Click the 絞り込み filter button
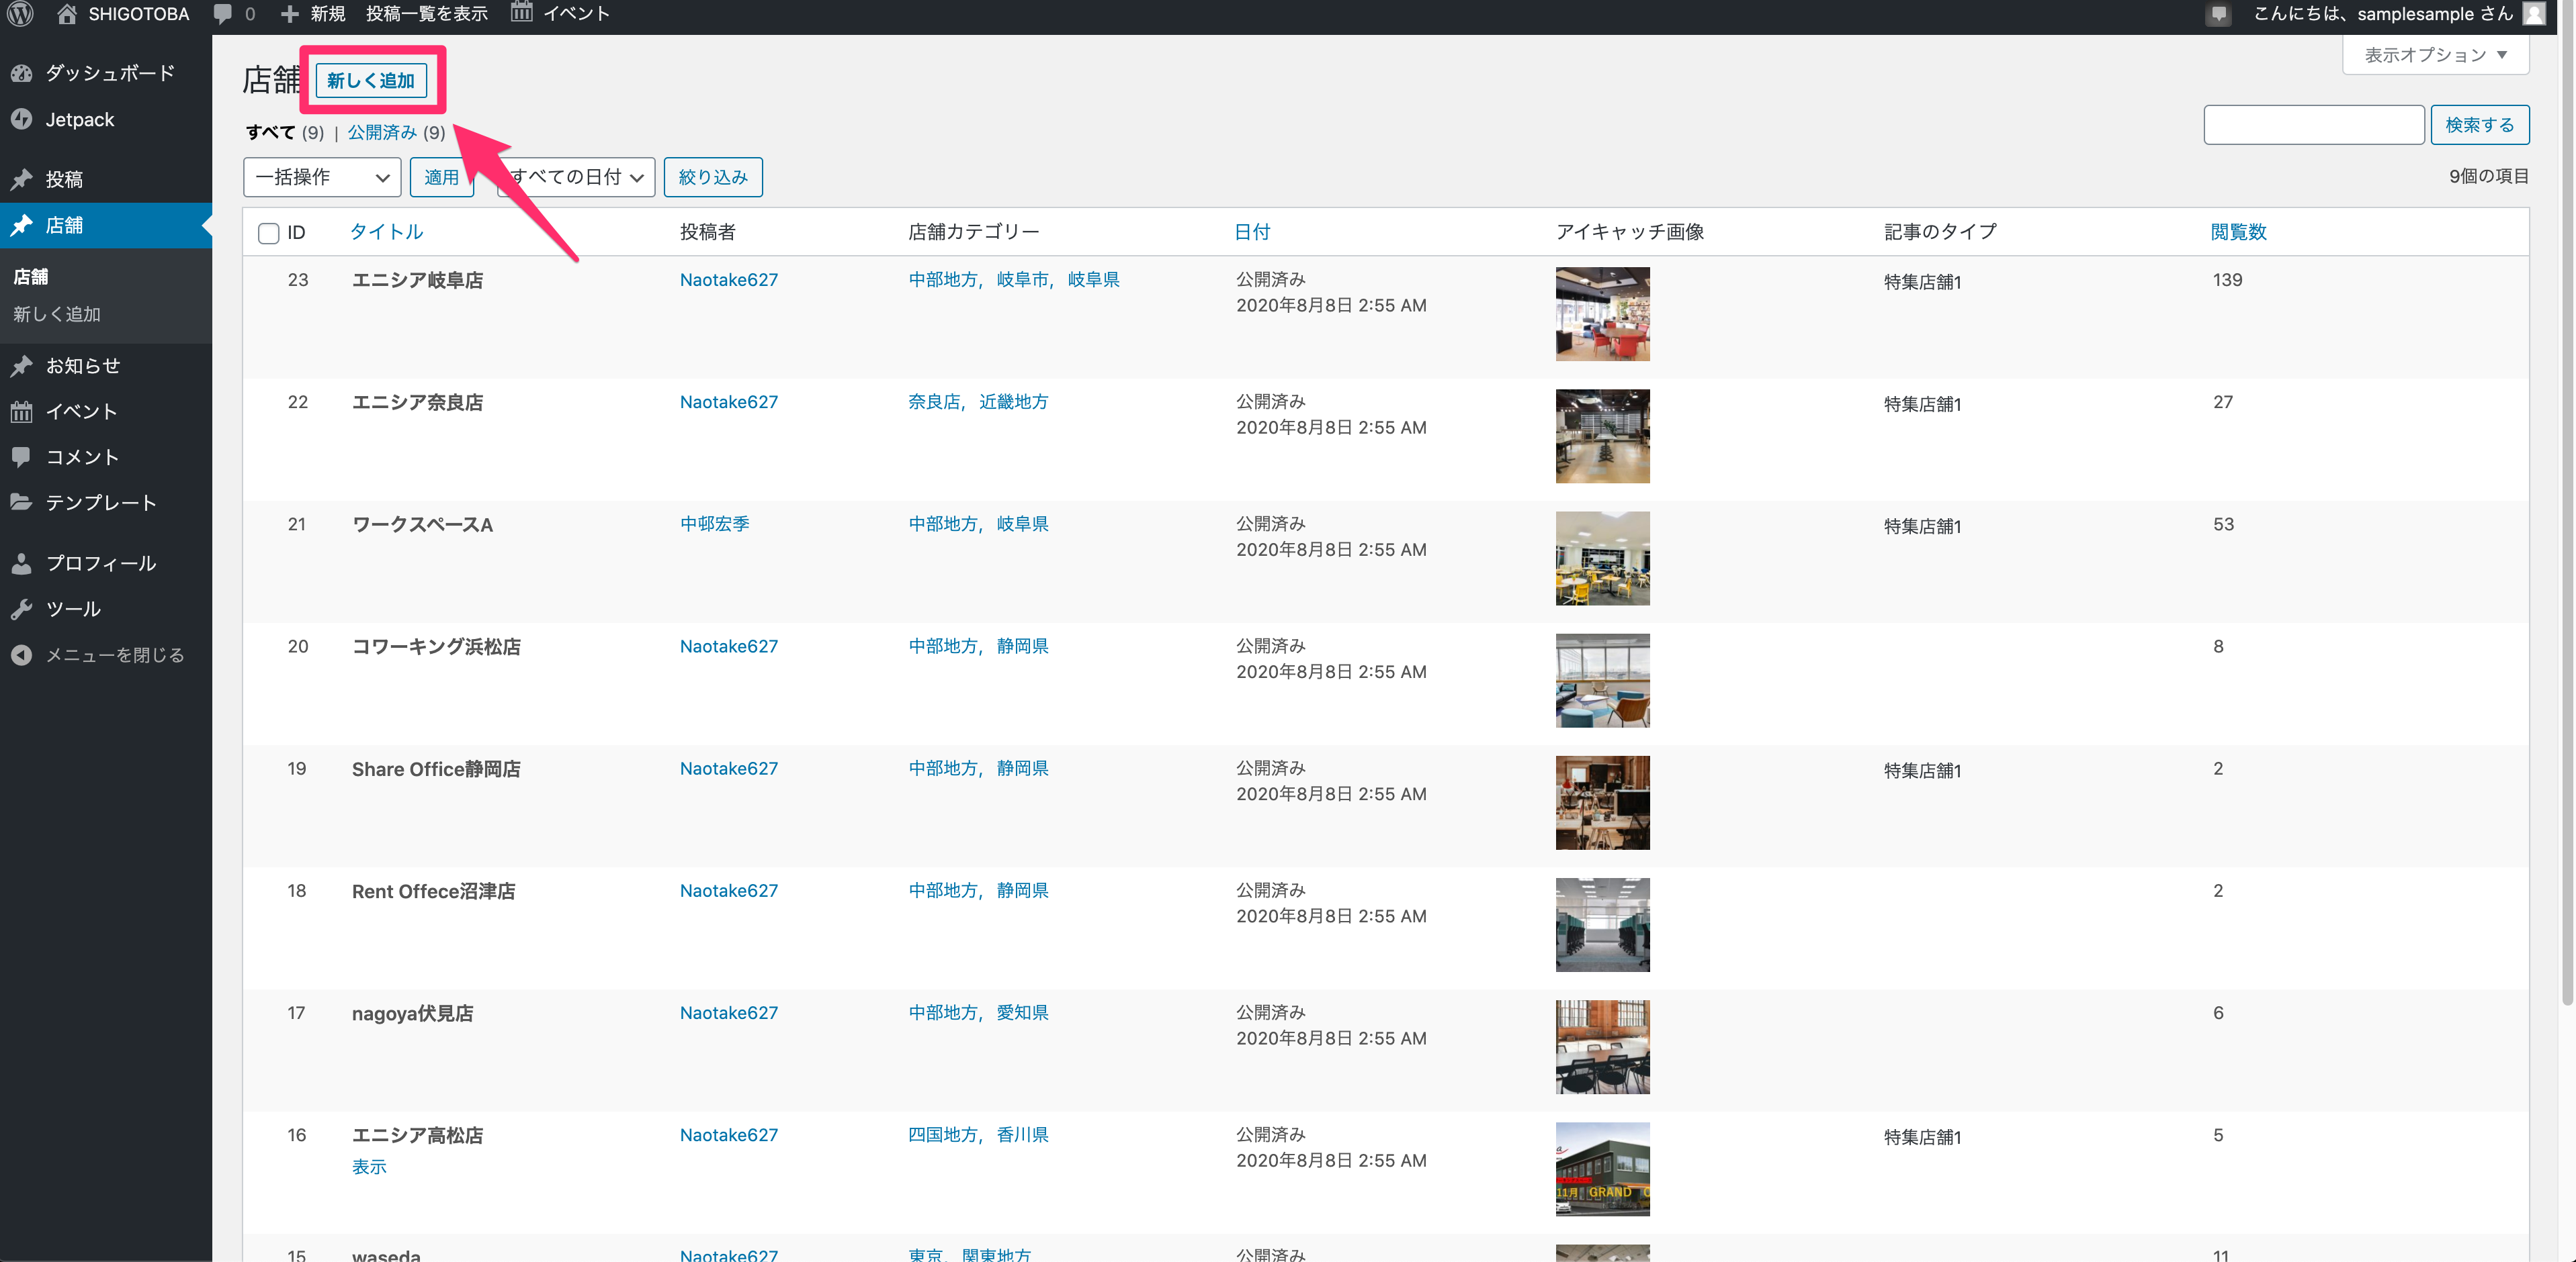Viewport: 2576px width, 1262px height. 713,177
